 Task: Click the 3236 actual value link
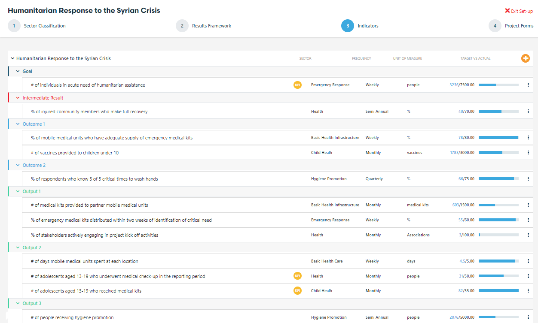454,85
